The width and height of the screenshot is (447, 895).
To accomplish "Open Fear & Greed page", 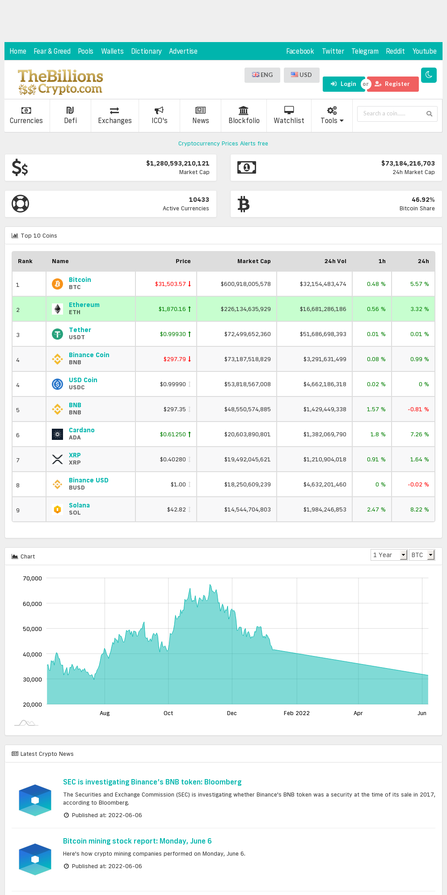I will pos(52,51).
